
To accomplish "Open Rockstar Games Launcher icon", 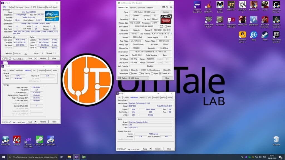I will click(x=242, y=37).
